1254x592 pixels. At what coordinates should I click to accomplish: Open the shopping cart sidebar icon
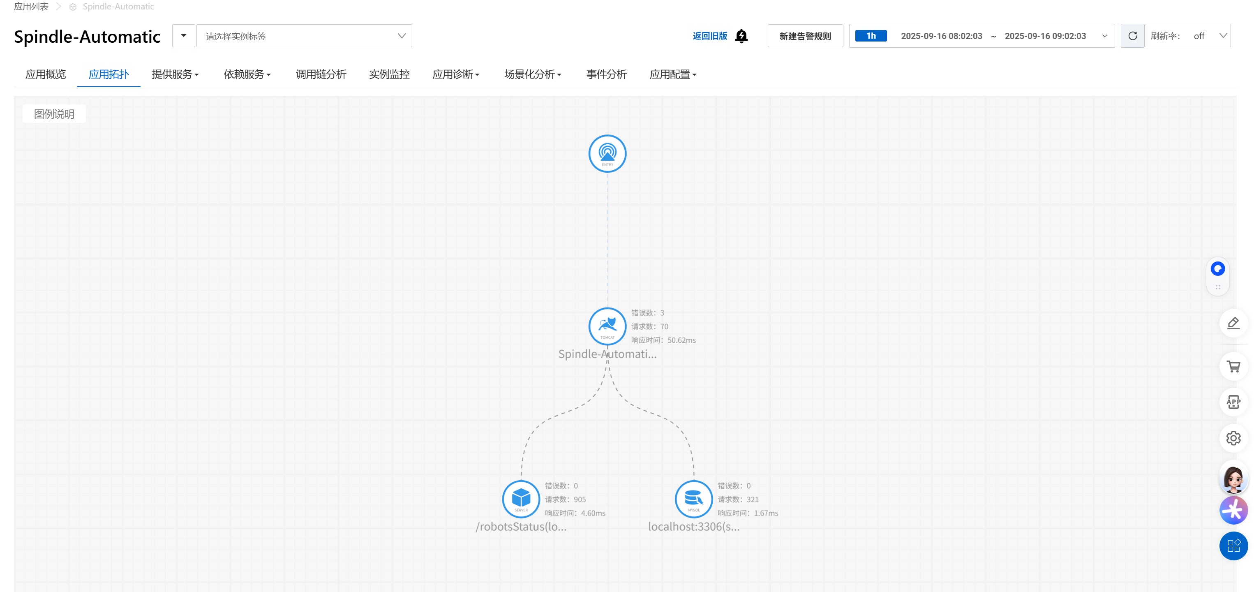pos(1233,366)
